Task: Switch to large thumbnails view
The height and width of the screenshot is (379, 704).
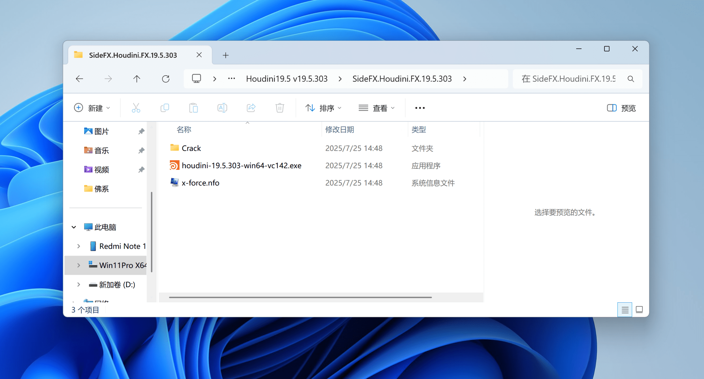Action: tap(639, 310)
